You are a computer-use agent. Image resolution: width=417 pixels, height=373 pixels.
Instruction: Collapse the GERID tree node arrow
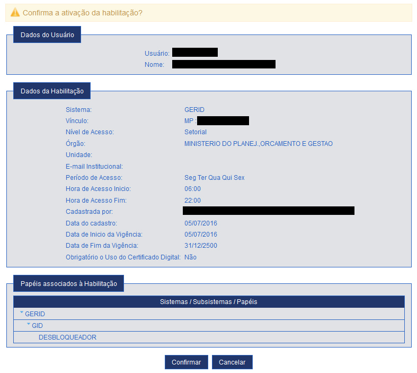click(22, 313)
